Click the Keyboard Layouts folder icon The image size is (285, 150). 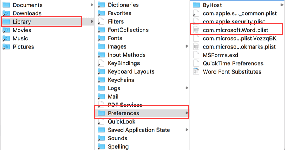click(101, 71)
